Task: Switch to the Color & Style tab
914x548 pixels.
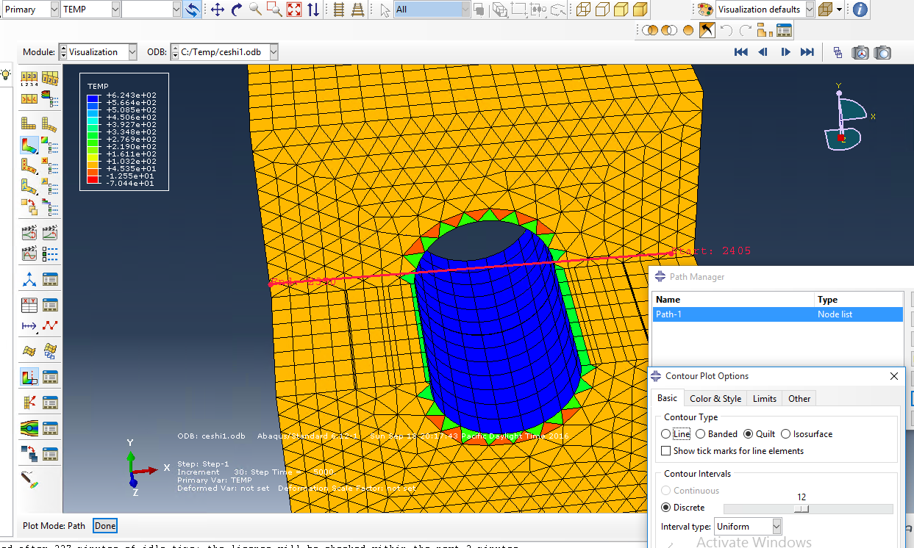Action: pyautogui.click(x=715, y=399)
